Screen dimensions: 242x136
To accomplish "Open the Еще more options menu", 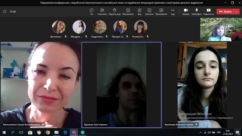I will tap(173, 12).
